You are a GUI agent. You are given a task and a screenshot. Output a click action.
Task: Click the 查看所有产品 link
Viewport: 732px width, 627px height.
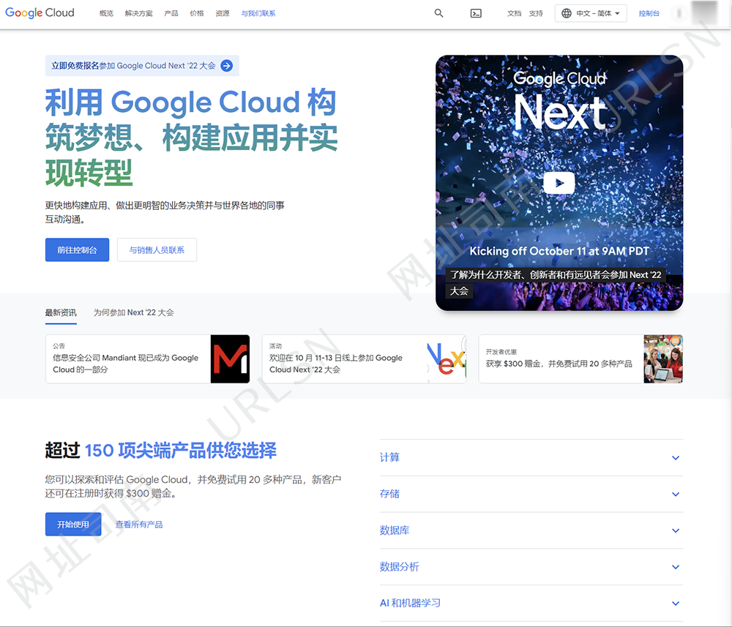point(139,525)
